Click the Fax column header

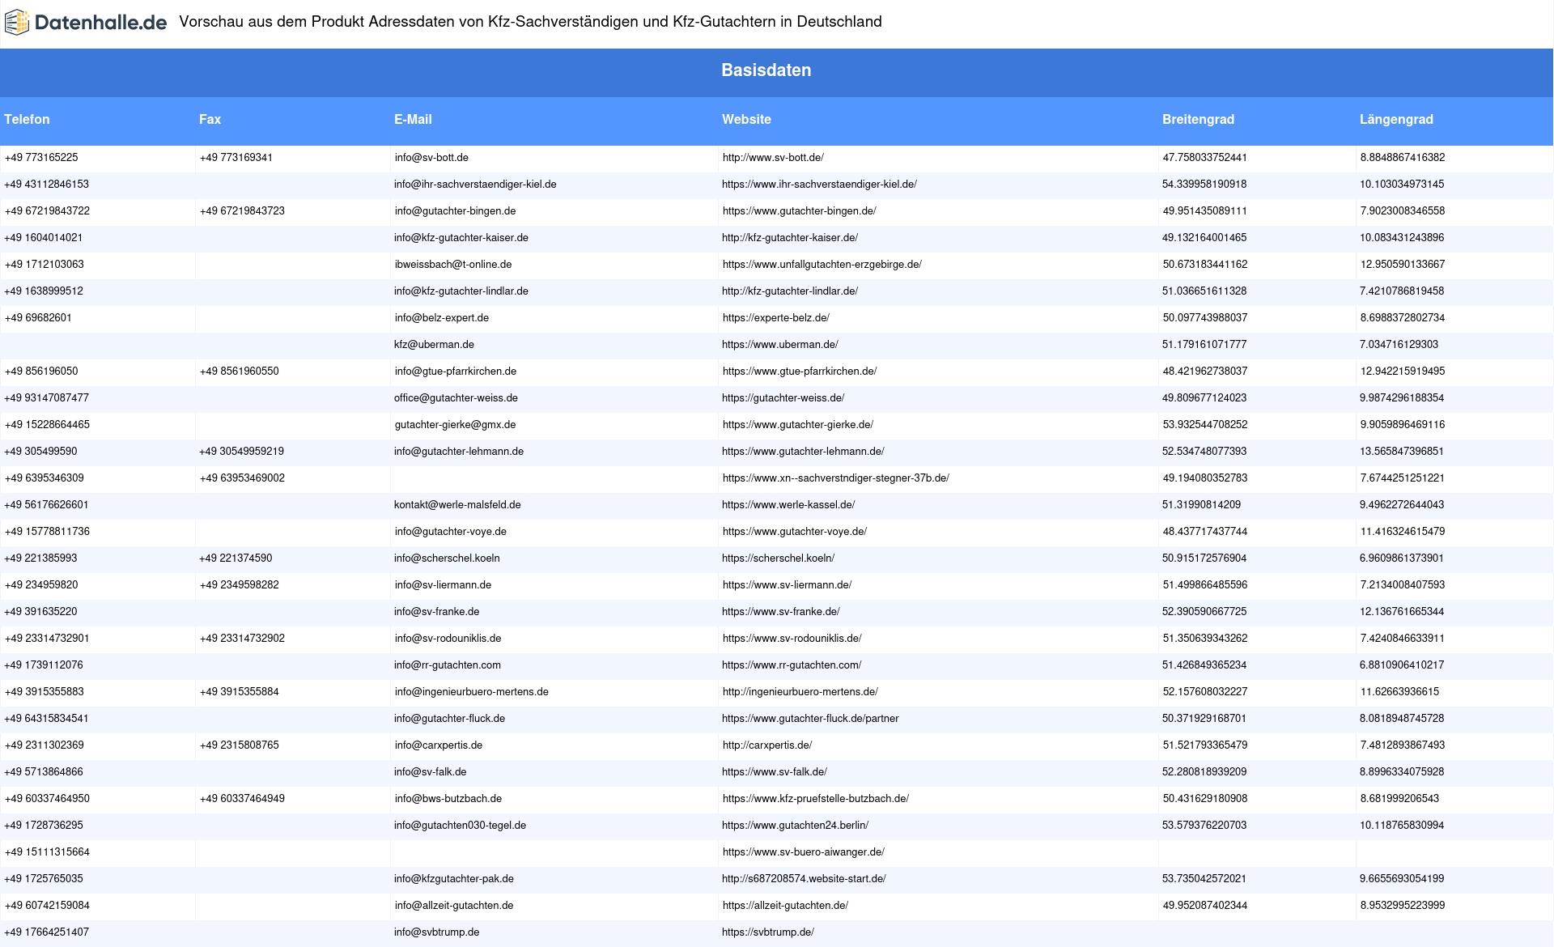click(x=210, y=119)
